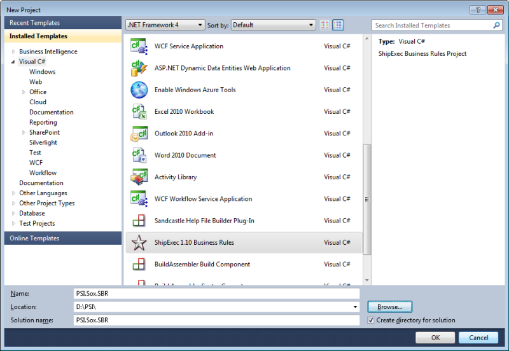Screen dimensions: 509x351
Task: Select the Activity Library template icon
Action: [139, 177]
